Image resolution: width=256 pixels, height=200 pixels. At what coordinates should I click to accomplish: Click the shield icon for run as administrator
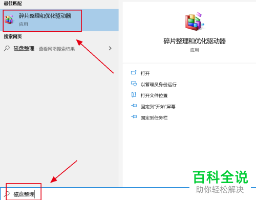click(x=134, y=84)
